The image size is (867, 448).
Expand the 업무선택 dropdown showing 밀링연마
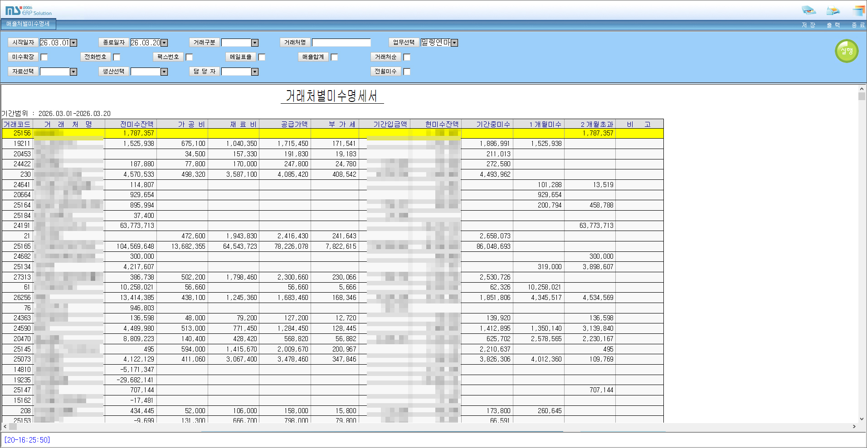click(454, 43)
